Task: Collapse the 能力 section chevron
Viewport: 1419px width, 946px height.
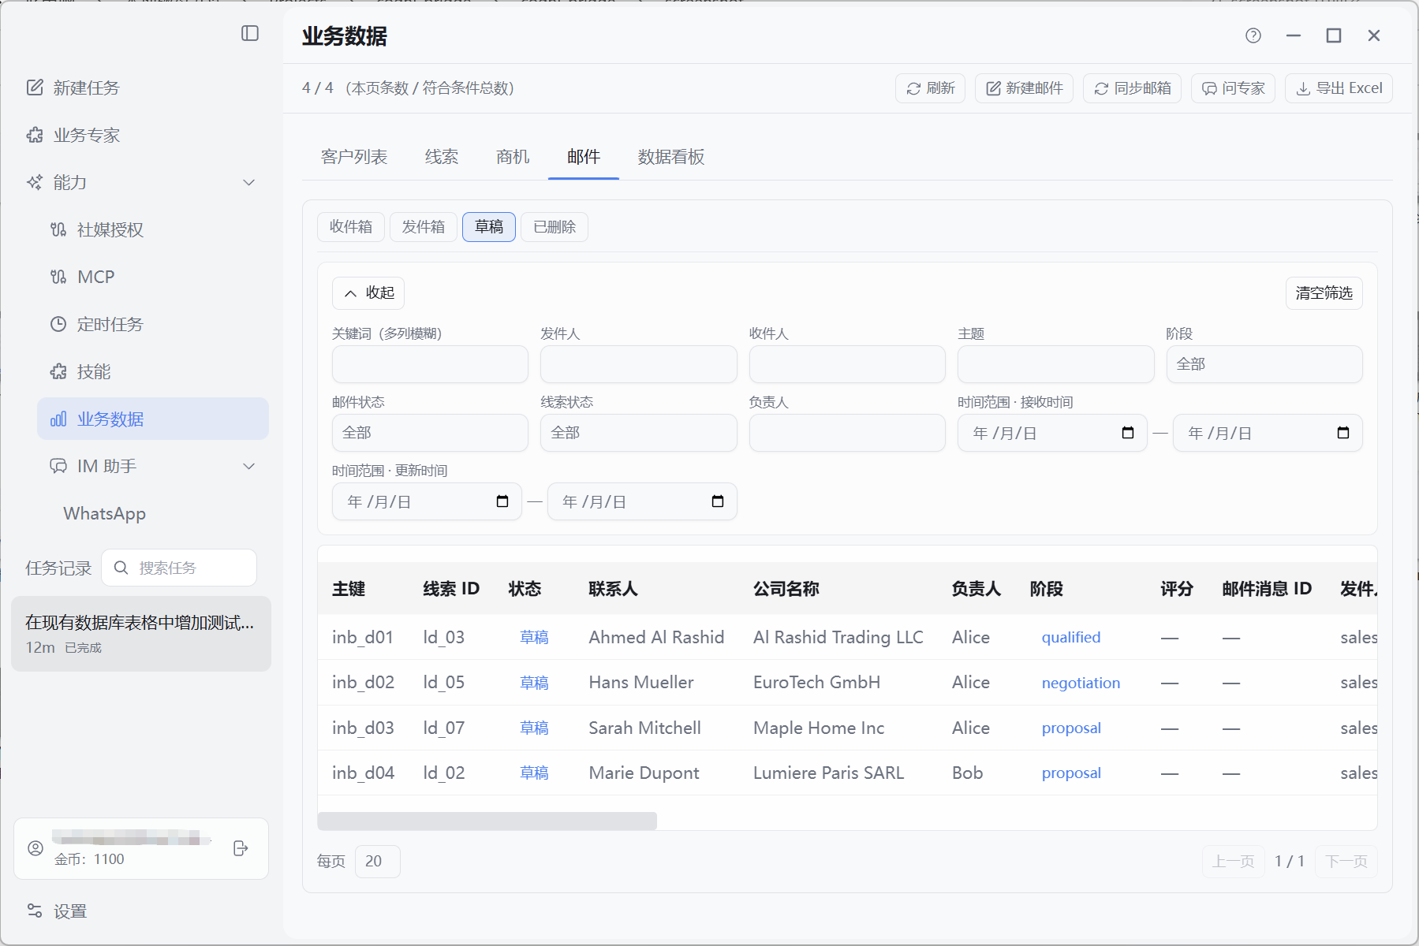Action: pos(249,182)
